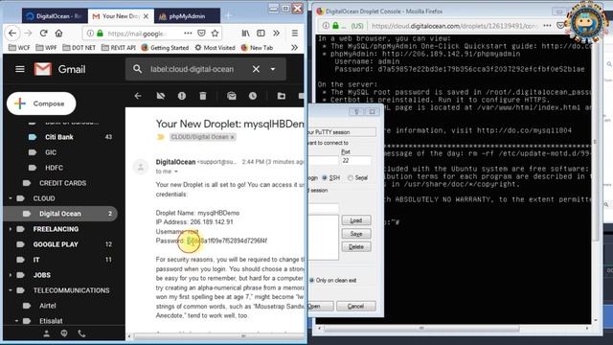Open the Citi Bank label
Viewport: 613px width, 345px height.
tap(60, 137)
